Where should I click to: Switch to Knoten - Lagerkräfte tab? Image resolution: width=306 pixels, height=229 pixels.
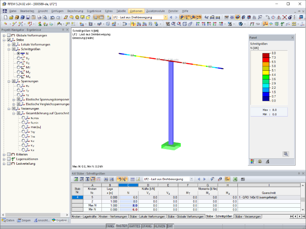click(x=84, y=216)
